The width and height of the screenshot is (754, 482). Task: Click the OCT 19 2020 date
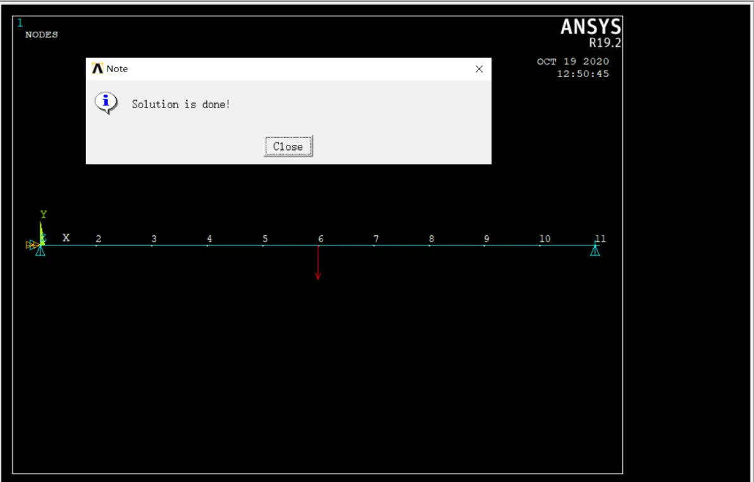pyautogui.click(x=572, y=61)
